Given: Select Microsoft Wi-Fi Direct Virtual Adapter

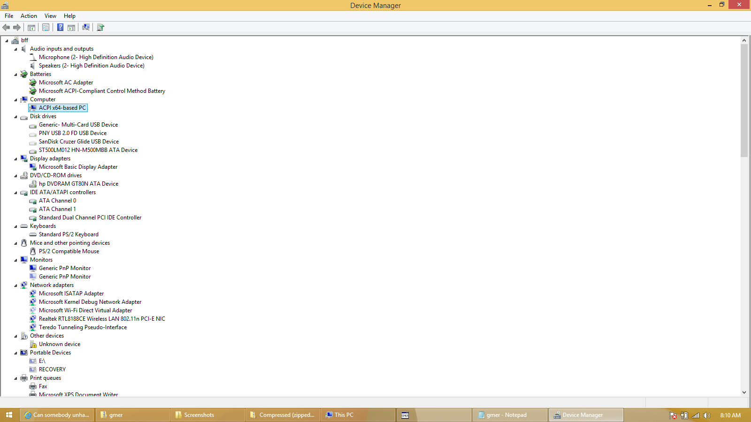Looking at the screenshot, I should [85, 310].
